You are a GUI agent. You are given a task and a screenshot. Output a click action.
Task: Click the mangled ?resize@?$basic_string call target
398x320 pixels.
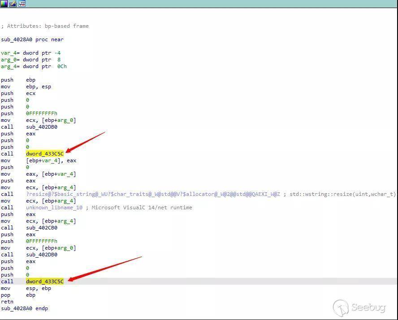pyautogui.click(x=153, y=194)
